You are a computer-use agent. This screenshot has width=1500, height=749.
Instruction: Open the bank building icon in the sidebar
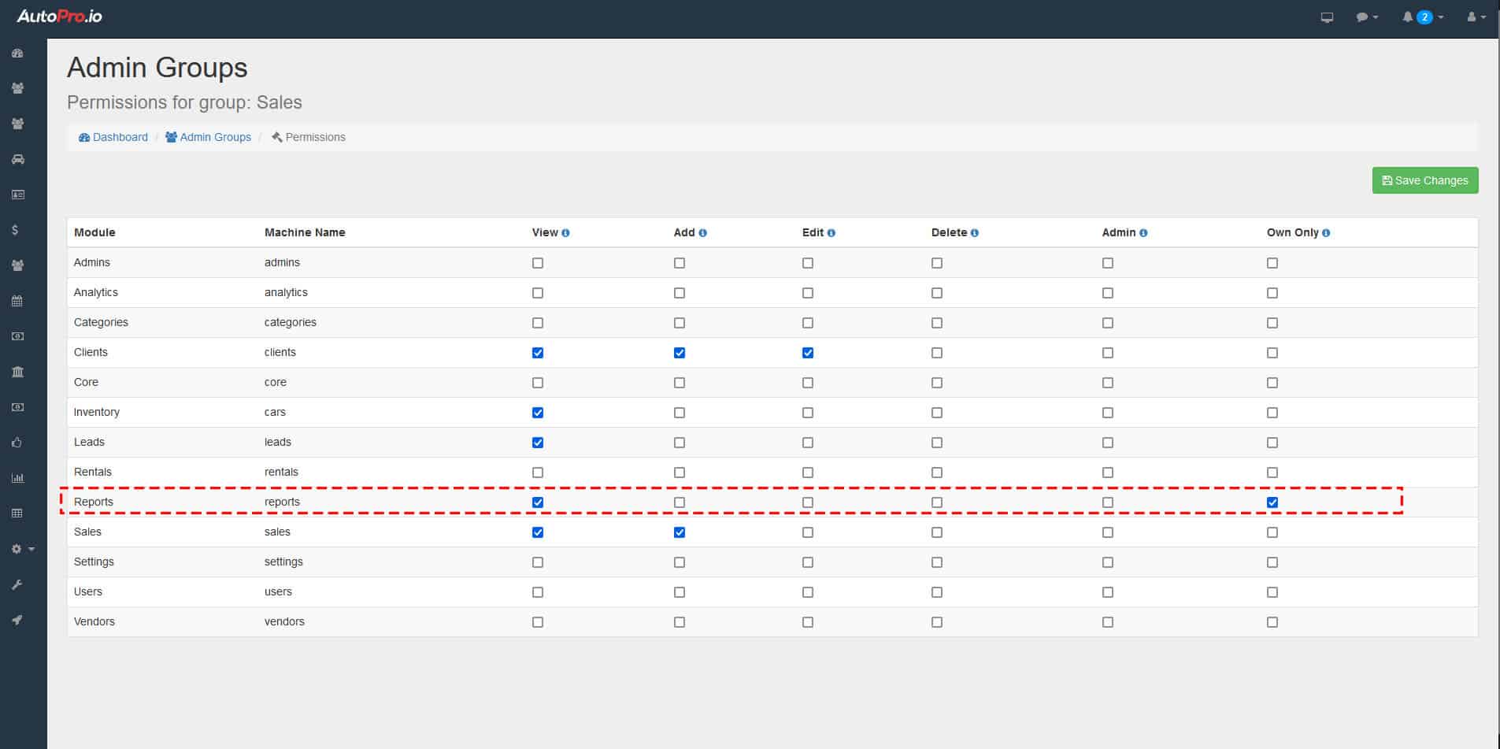click(x=17, y=372)
